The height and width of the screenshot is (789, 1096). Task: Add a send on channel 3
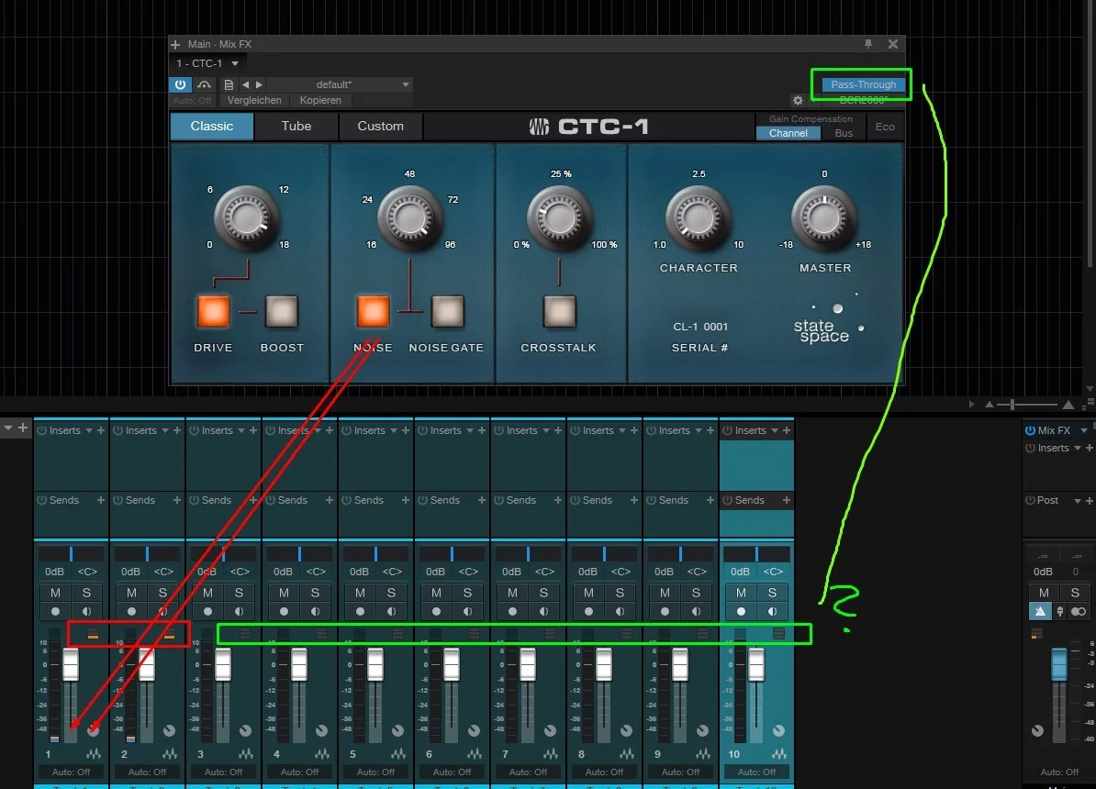253,500
